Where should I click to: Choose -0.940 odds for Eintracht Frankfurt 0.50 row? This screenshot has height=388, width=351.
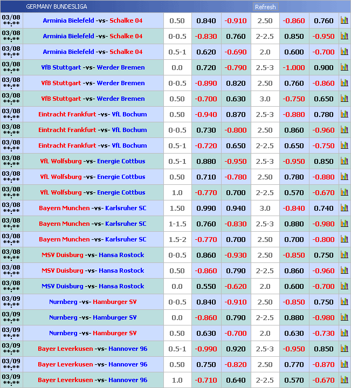(x=206, y=115)
